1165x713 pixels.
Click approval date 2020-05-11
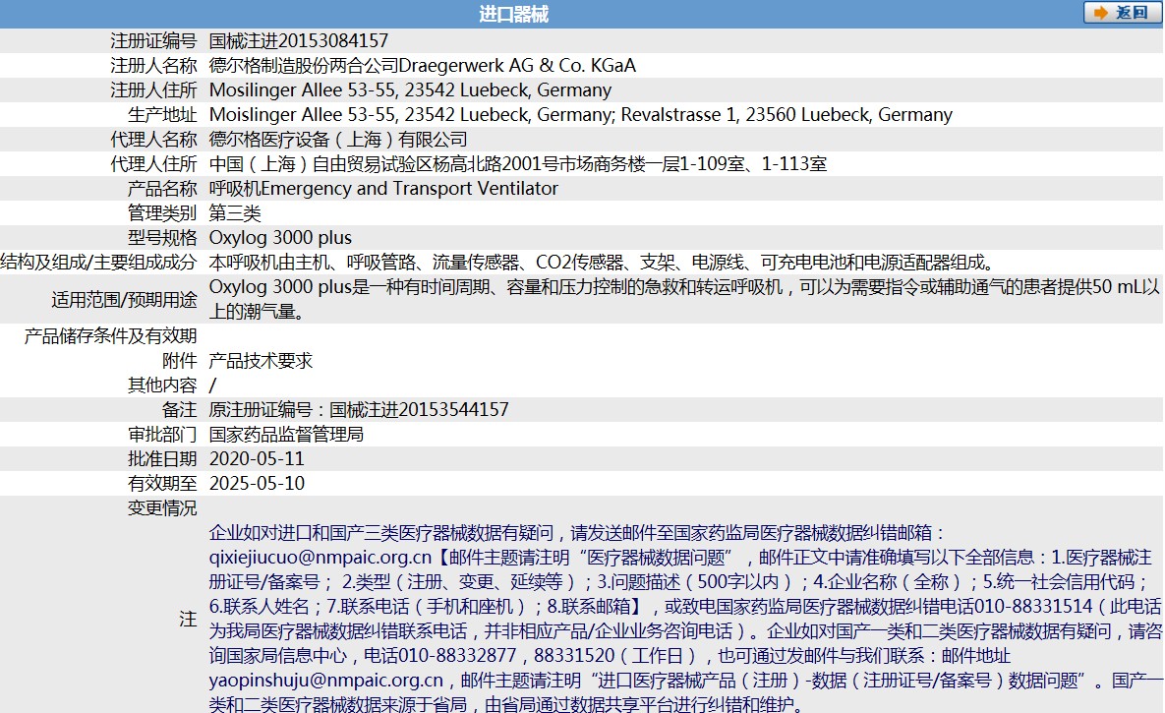point(257,458)
